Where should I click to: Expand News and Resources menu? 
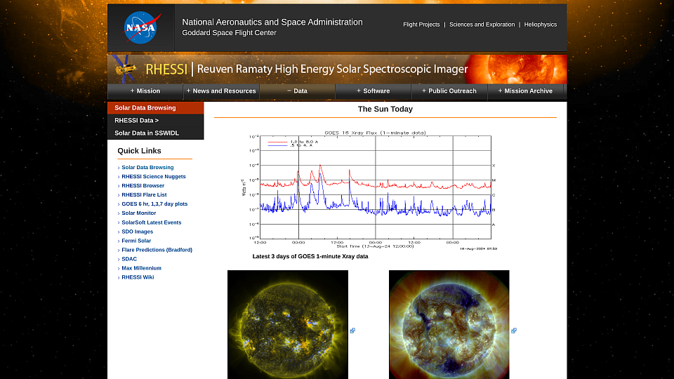tap(221, 91)
